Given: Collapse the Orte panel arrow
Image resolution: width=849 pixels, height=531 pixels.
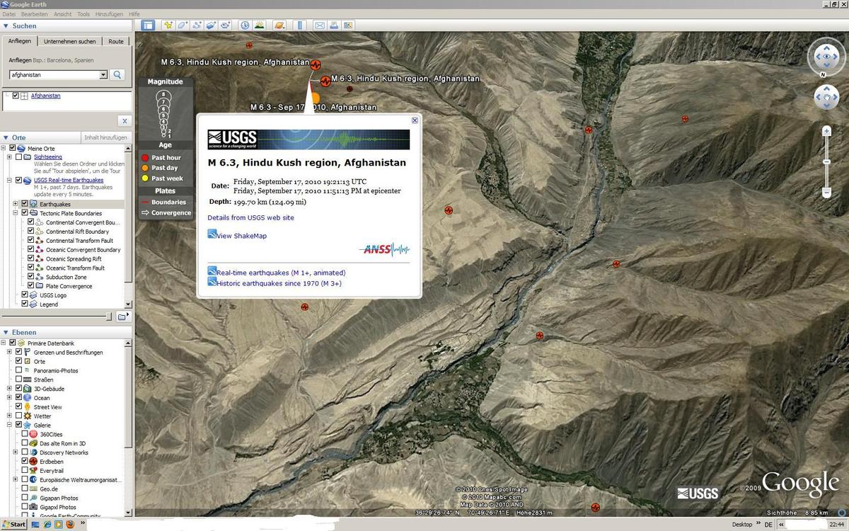Looking at the screenshot, I should [6, 138].
